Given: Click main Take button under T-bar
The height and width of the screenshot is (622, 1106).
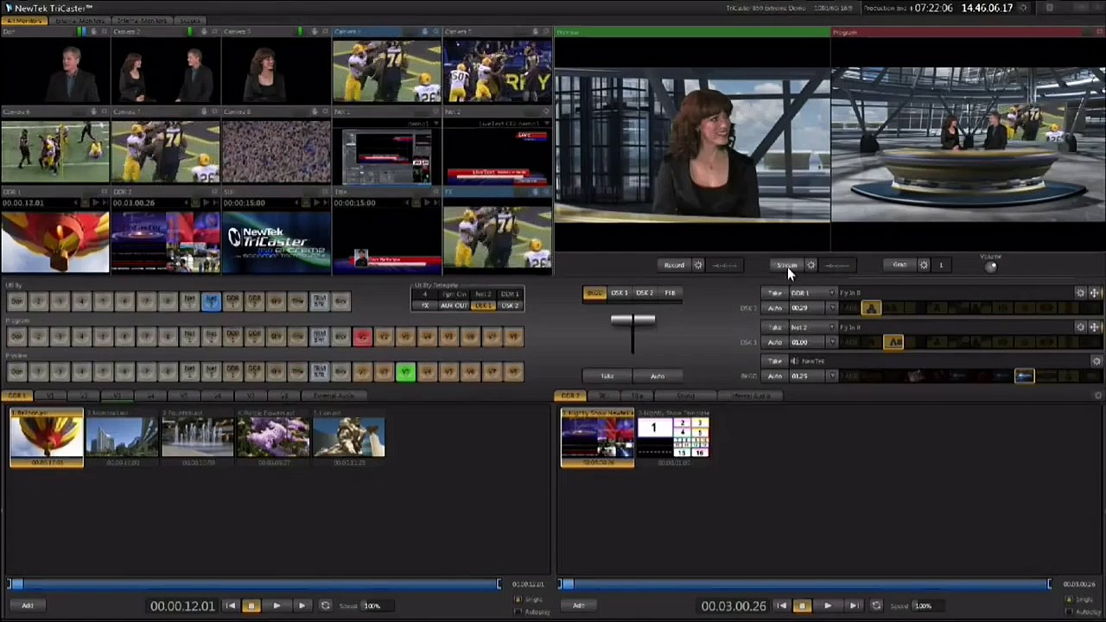Looking at the screenshot, I should click(x=607, y=376).
